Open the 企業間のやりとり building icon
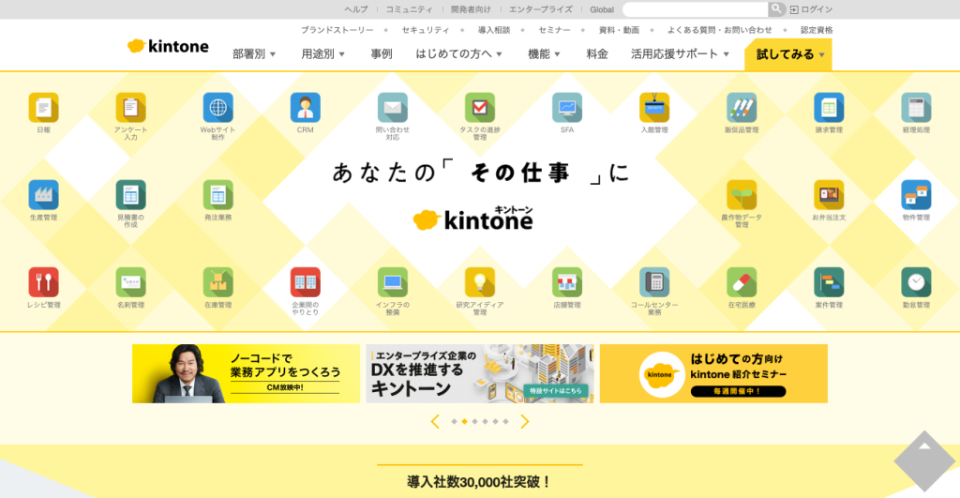The height and width of the screenshot is (498, 960). pyautogui.click(x=305, y=282)
